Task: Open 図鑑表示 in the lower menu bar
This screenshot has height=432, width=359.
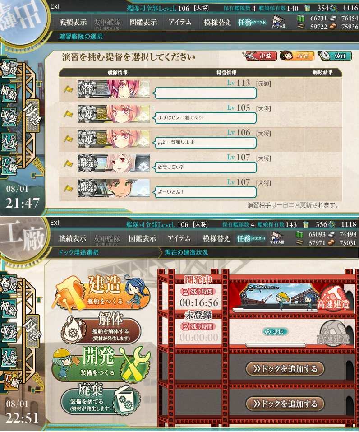Action: click(x=143, y=239)
